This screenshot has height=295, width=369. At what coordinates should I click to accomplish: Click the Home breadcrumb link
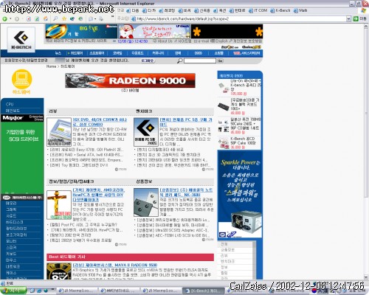click(51, 66)
